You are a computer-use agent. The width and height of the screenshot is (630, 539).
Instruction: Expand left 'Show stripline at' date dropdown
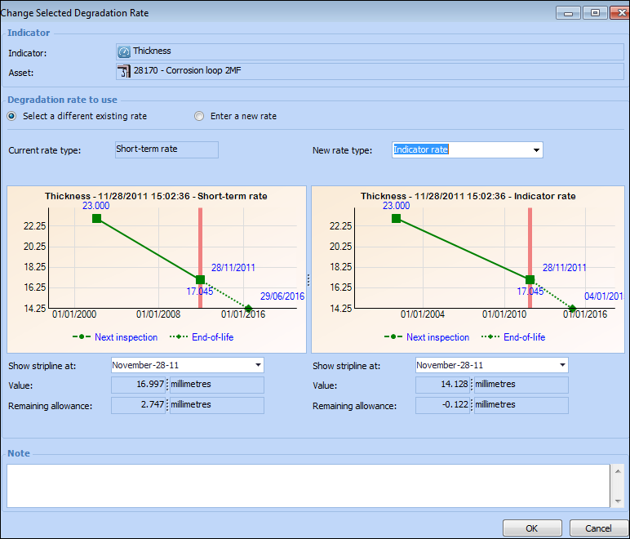click(x=258, y=365)
